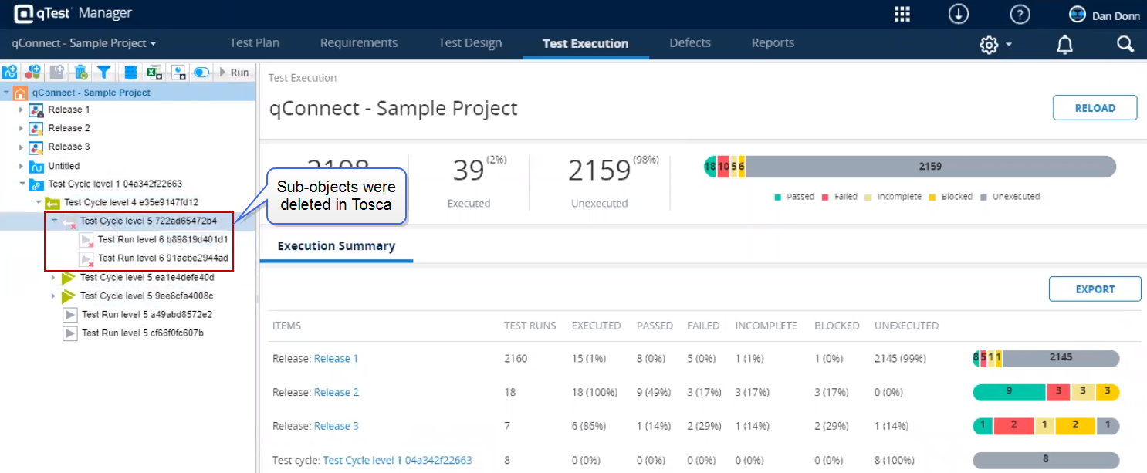This screenshot has width=1147, height=473.
Task: Collapse Test Cycle level 5 722ad65472b4
Action: click(x=54, y=221)
